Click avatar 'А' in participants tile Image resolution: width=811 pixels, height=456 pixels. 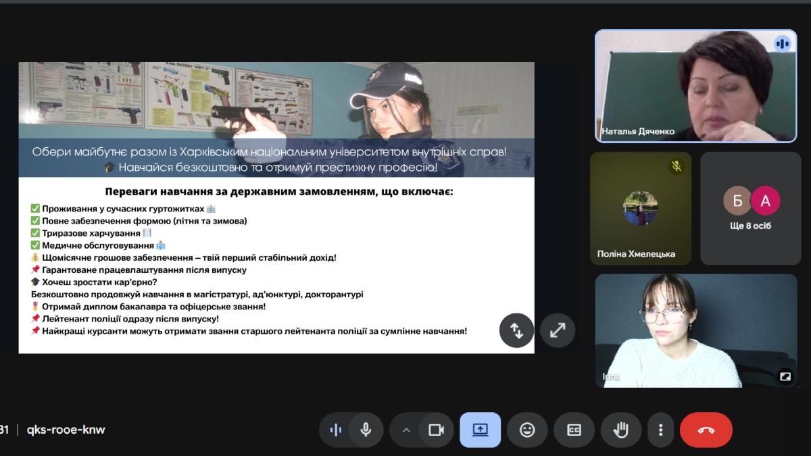pyautogui.click(x=766, y=201)
